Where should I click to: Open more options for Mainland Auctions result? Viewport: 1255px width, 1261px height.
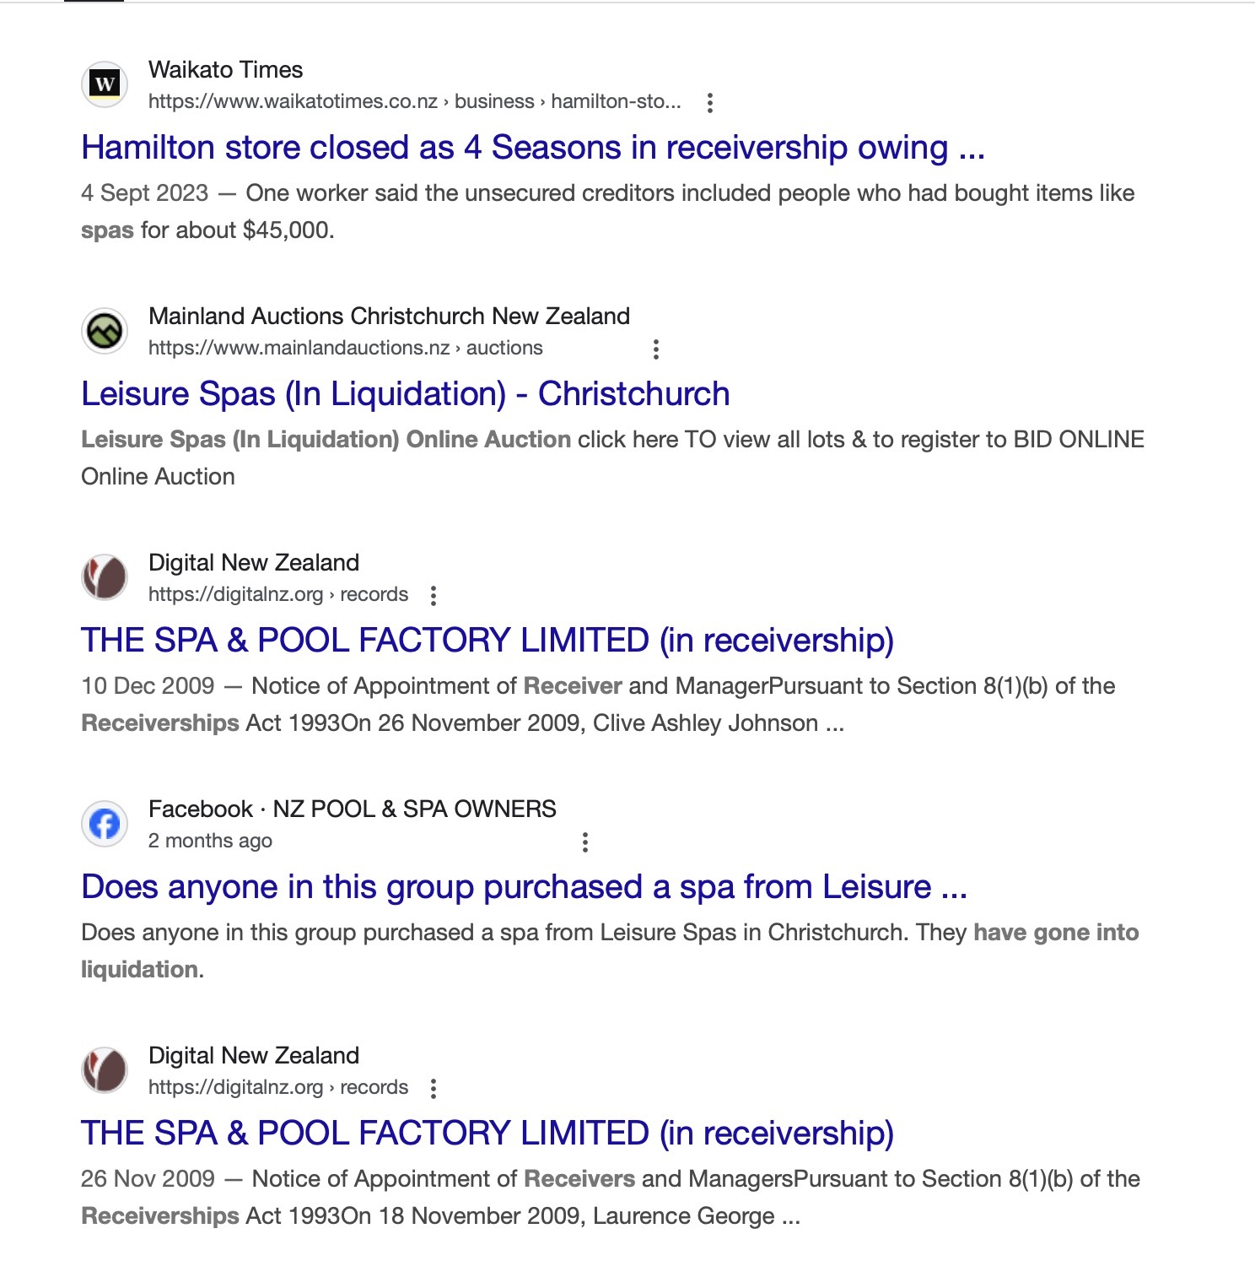tap(656, 349)
